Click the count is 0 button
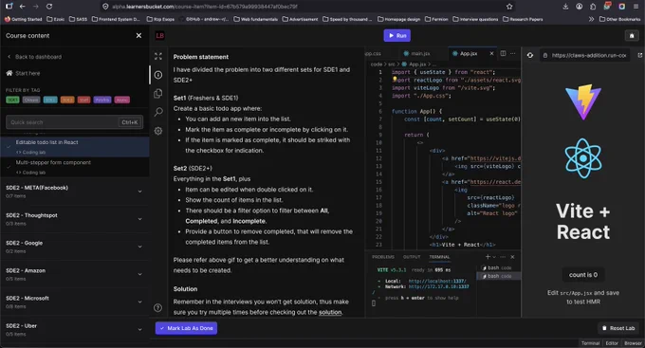This screenshot has height=348, width=645. (x=583, y=275)
